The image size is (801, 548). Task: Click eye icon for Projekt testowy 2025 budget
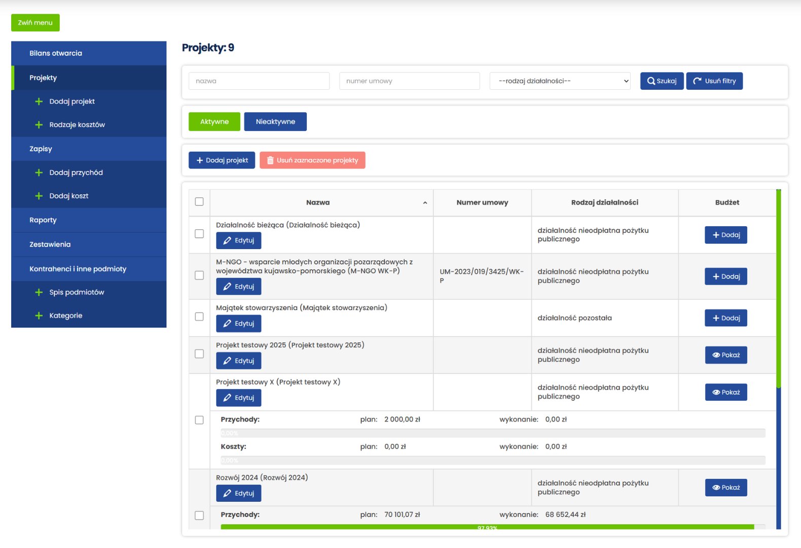pyautogui.click(x=716, y=355)
